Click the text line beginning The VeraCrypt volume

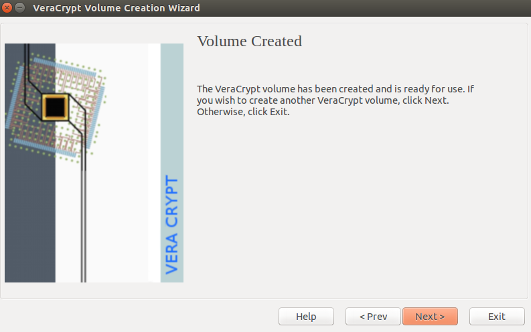tap(335, 89)
